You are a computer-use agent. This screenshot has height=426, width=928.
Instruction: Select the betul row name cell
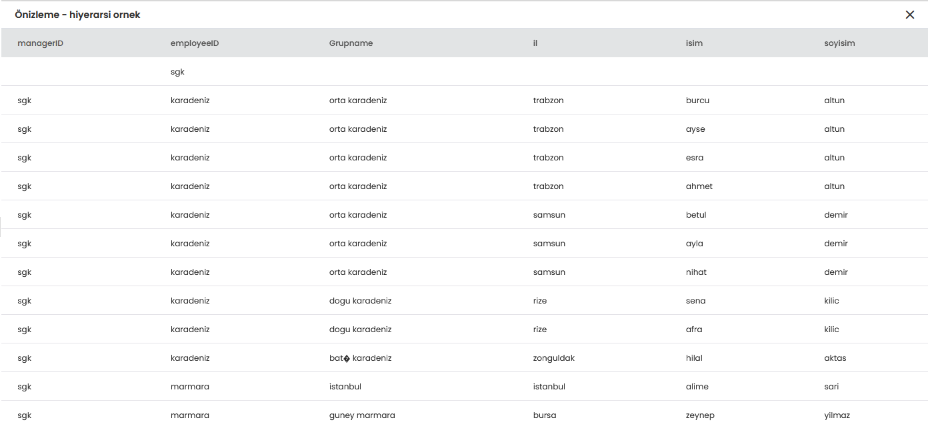[x=696, y=215]
